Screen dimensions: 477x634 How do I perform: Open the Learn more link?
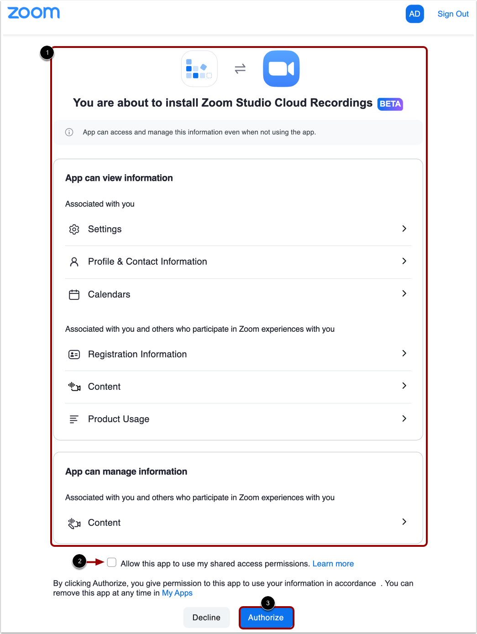tap(333, 563)
